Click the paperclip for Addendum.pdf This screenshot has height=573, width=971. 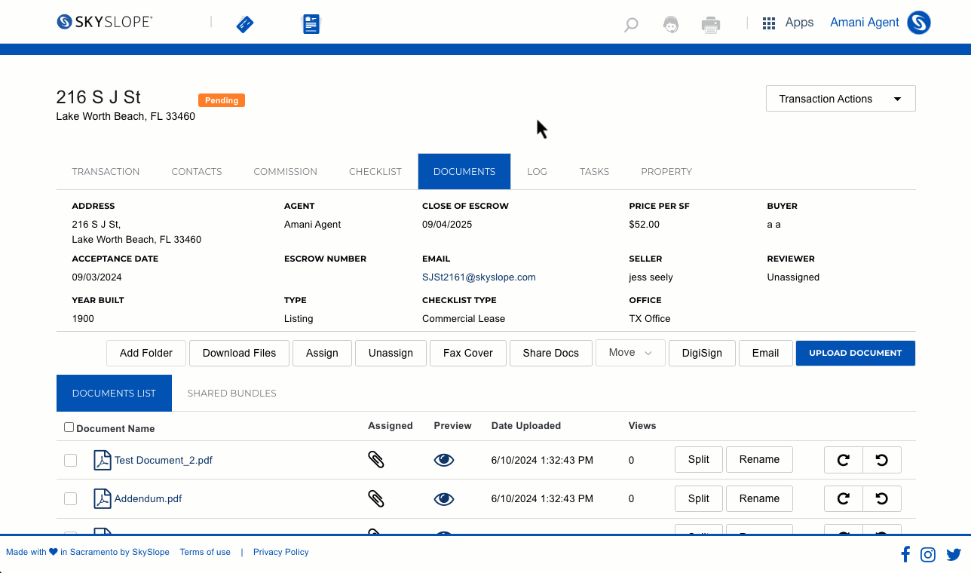click(376, 498)
